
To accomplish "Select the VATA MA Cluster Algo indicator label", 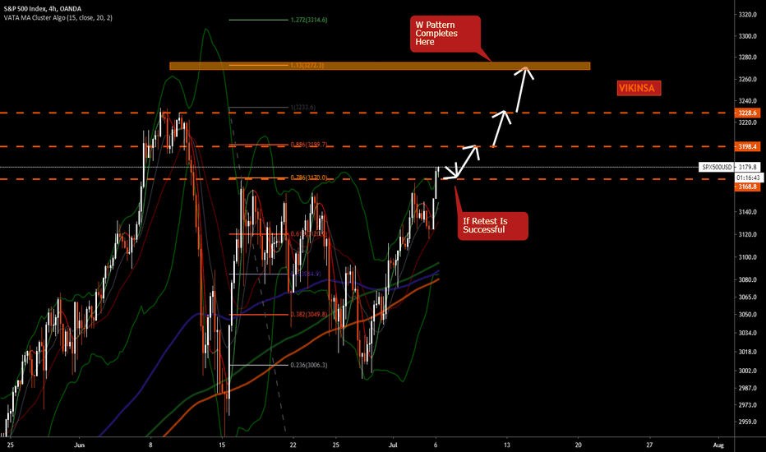I will (x=58, y=17).
